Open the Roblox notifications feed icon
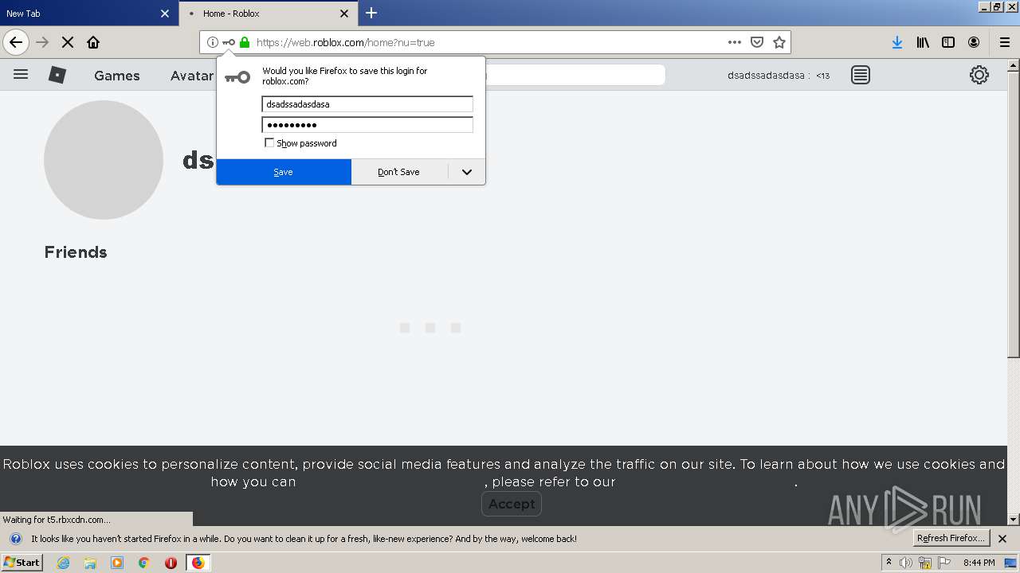This screenshot has width=1020, height=573. click(861, 75)
